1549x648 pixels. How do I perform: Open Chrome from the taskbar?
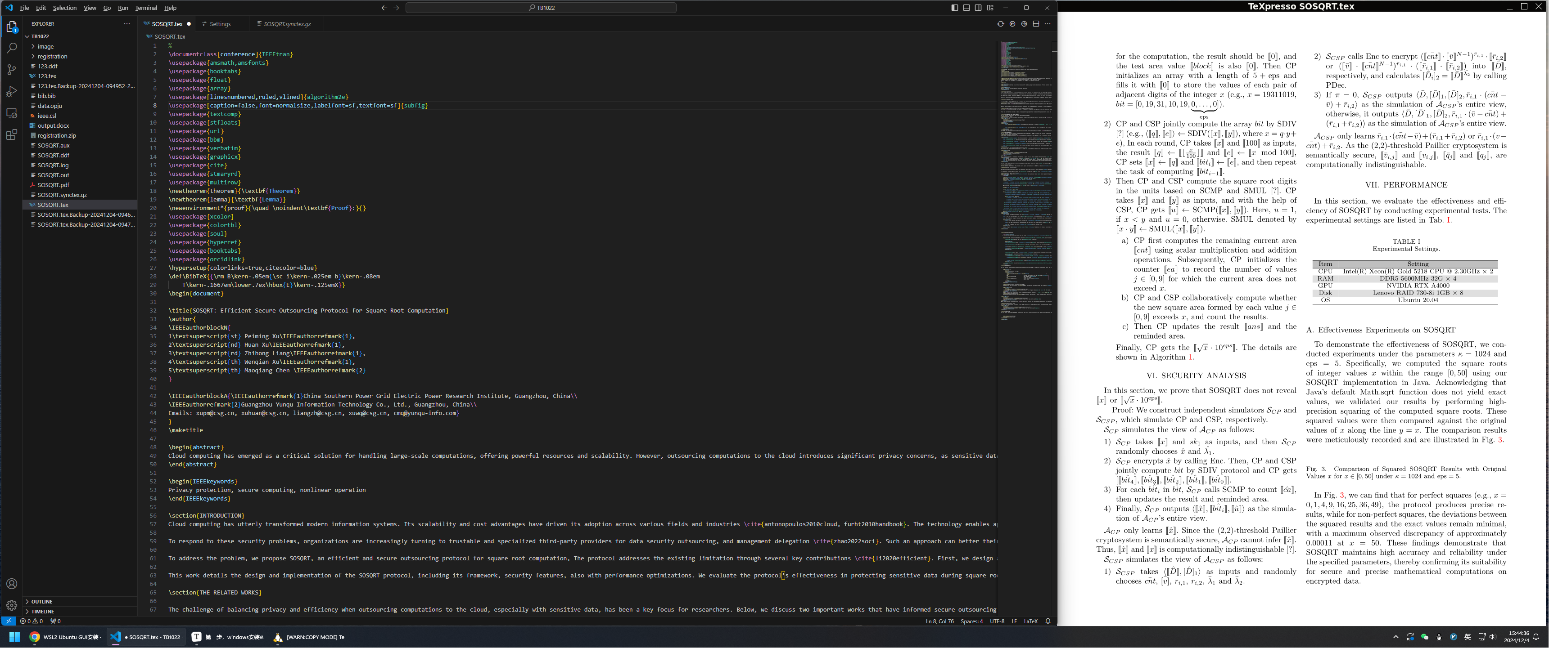pyautogui.click(x=66, y=637)
